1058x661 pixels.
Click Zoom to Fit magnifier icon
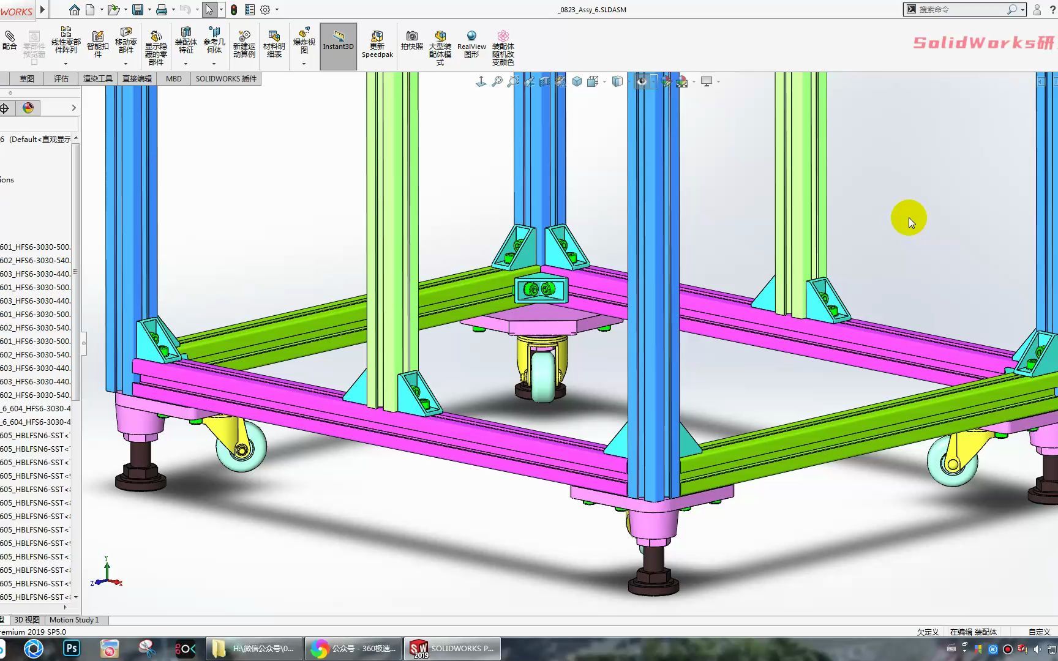click(497, 81)
